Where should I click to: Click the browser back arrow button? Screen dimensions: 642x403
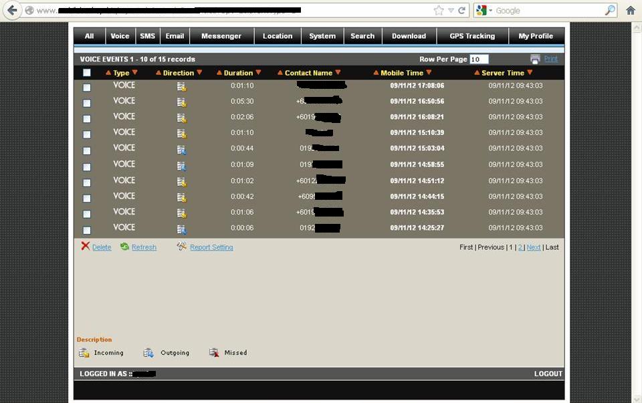(12, 11)
